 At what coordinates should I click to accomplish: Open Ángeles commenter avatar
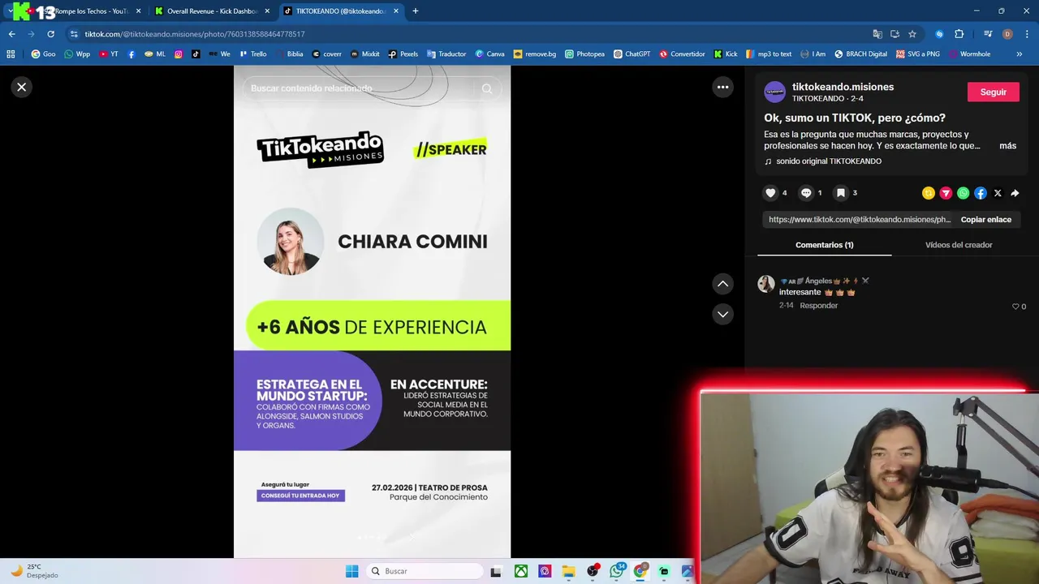pyautogui.click(x=765, y=283)
